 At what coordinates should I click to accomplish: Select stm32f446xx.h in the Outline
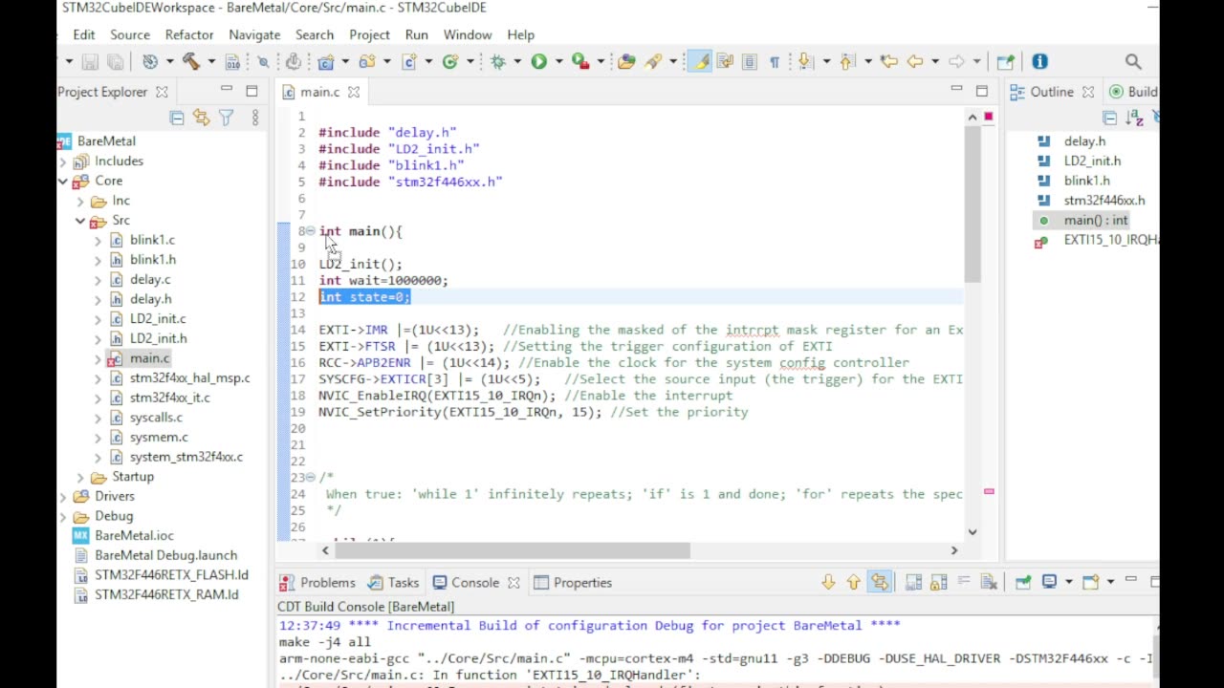1104,201
